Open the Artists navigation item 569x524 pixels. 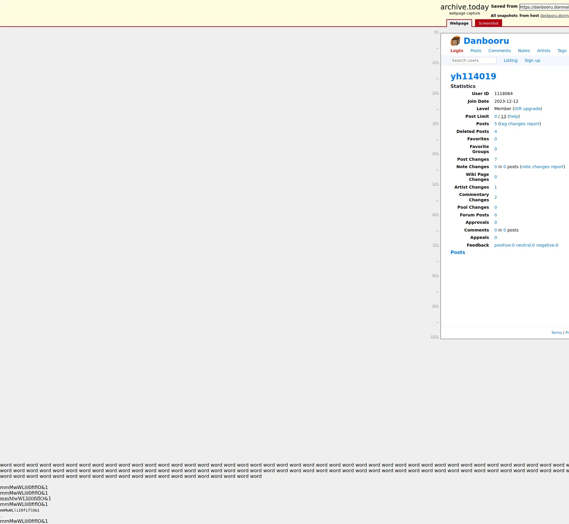coord(544,51)
